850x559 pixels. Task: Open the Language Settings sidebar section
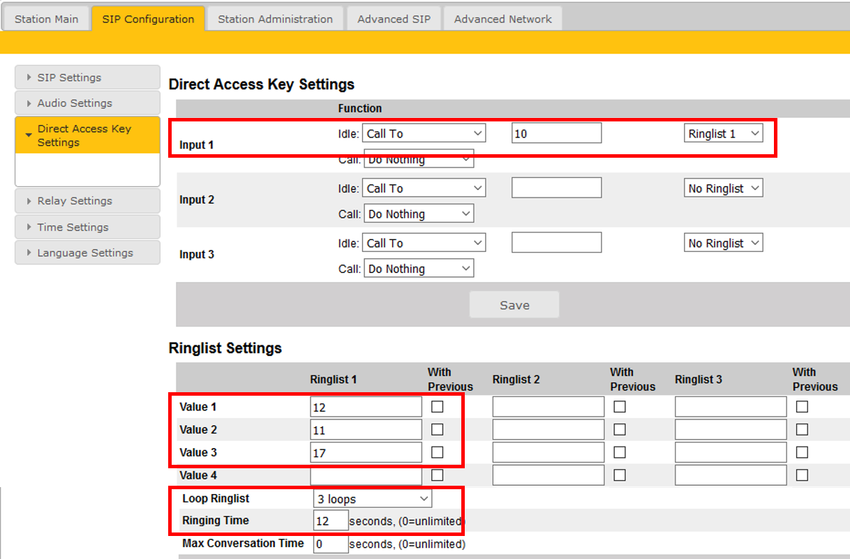87,253
